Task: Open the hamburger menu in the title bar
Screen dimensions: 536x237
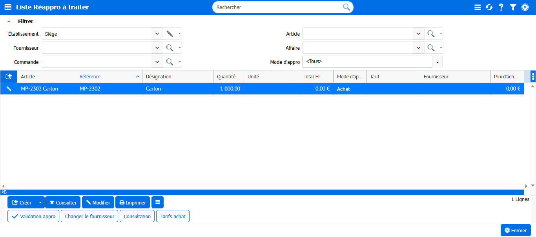Action: [x=478, y=7]
